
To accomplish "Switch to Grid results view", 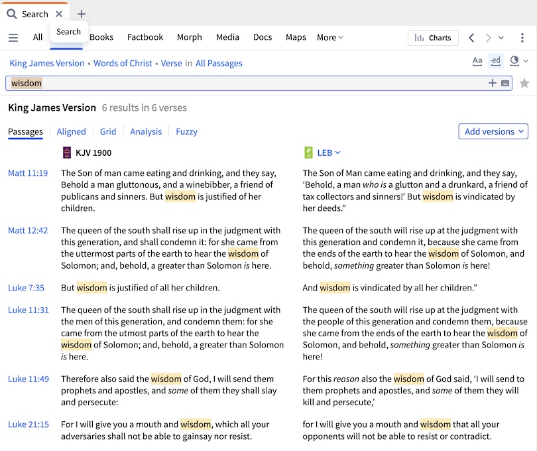I will (108, 131).
